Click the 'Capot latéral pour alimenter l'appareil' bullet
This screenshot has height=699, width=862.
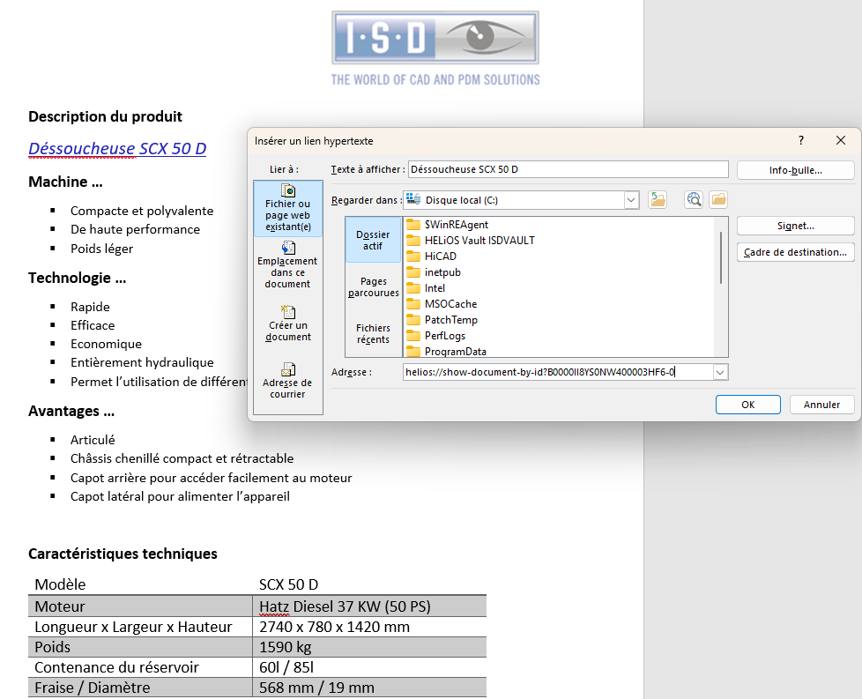180,496
